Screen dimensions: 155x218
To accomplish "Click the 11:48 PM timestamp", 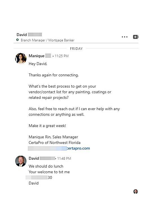I will click(64, 159).
